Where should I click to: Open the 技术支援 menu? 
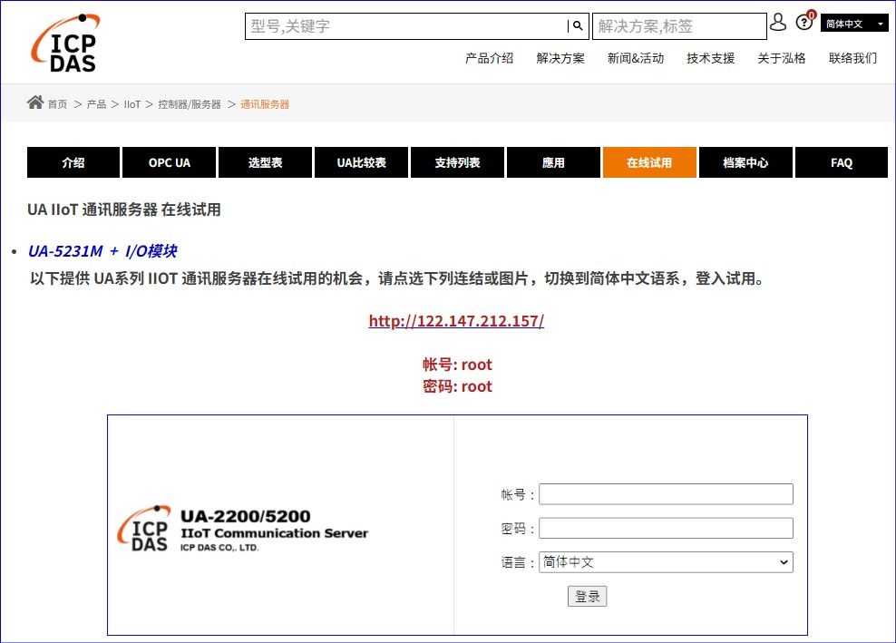click(x=710, y=58)
